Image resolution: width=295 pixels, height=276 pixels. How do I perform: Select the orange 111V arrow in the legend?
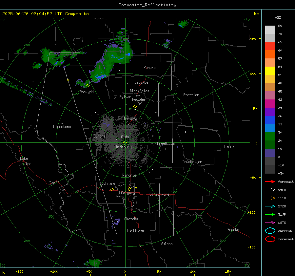pos(270,198)
